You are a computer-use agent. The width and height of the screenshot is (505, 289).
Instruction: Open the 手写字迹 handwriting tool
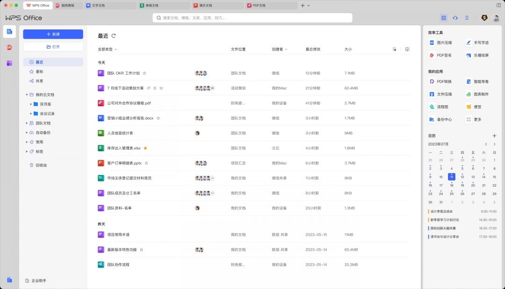coord(478,43)
